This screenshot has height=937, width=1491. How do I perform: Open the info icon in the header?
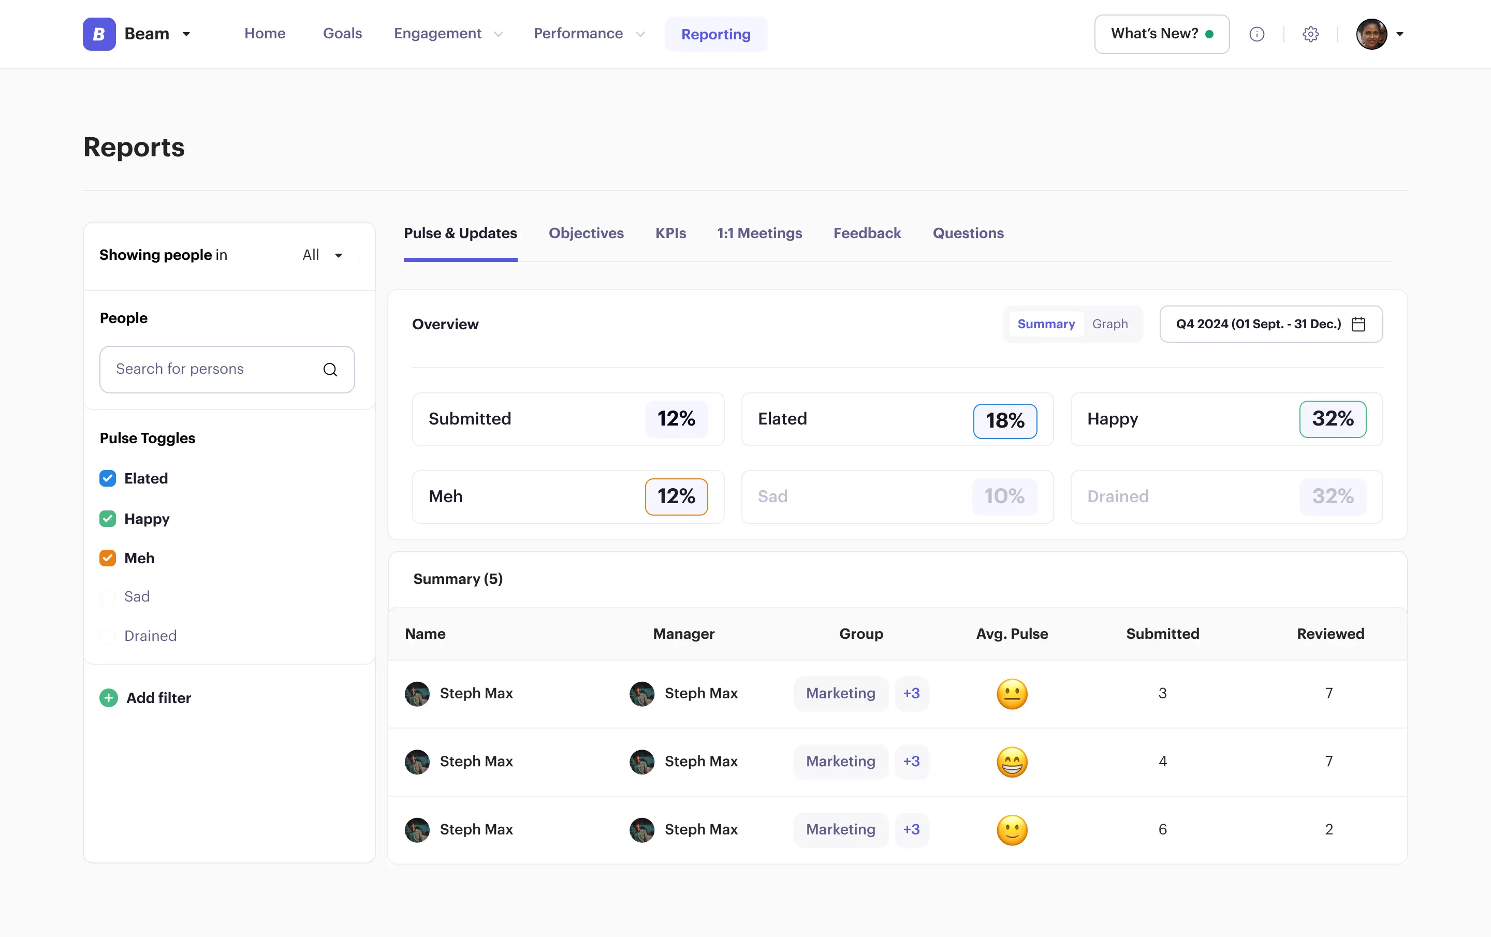[1256, 34]
